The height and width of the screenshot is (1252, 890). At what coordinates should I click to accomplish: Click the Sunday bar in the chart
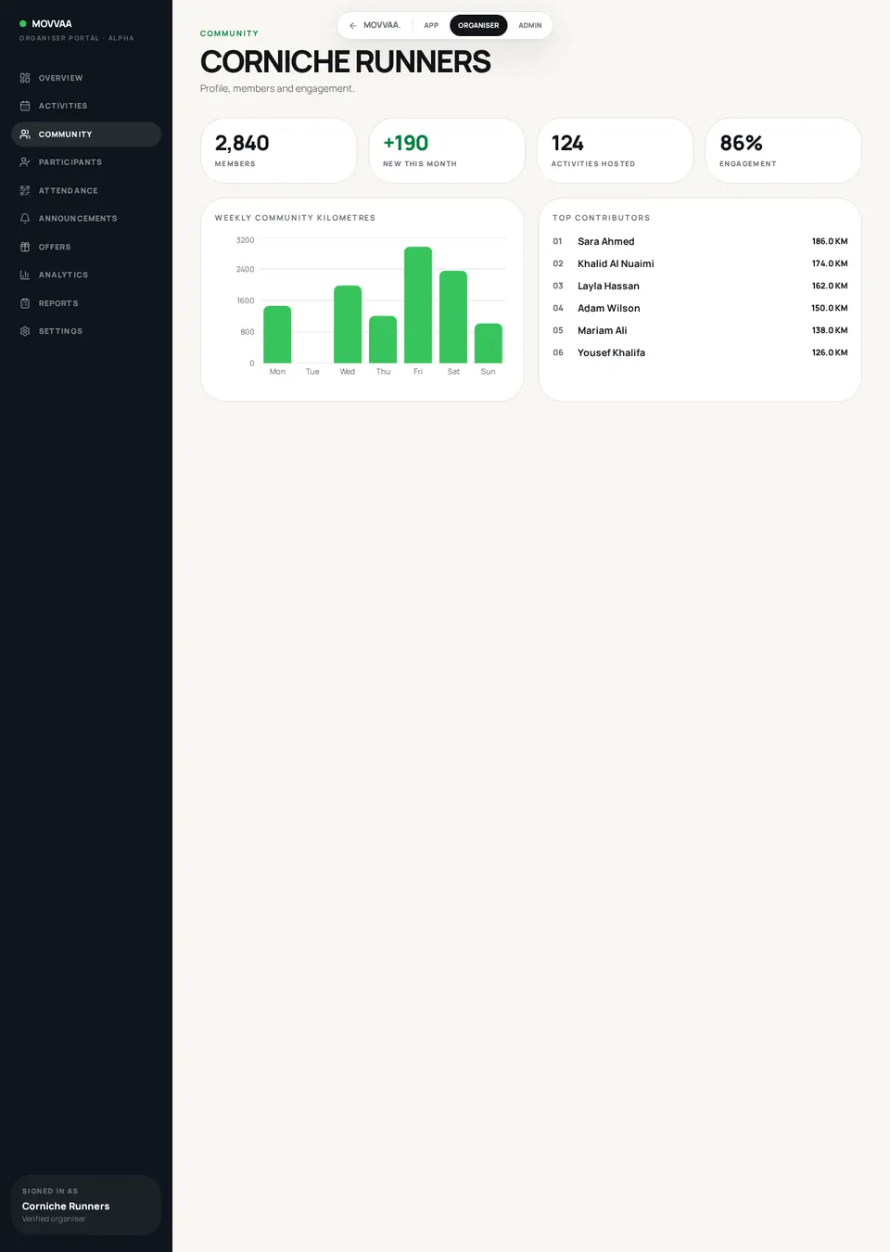[x=489, y=343]
